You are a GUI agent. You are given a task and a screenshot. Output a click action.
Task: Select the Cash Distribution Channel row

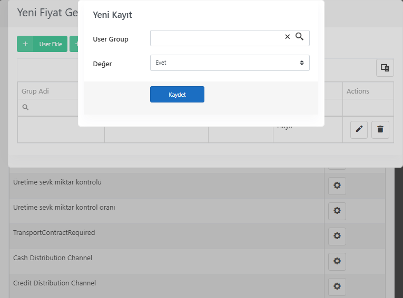[x=166, y=261]
